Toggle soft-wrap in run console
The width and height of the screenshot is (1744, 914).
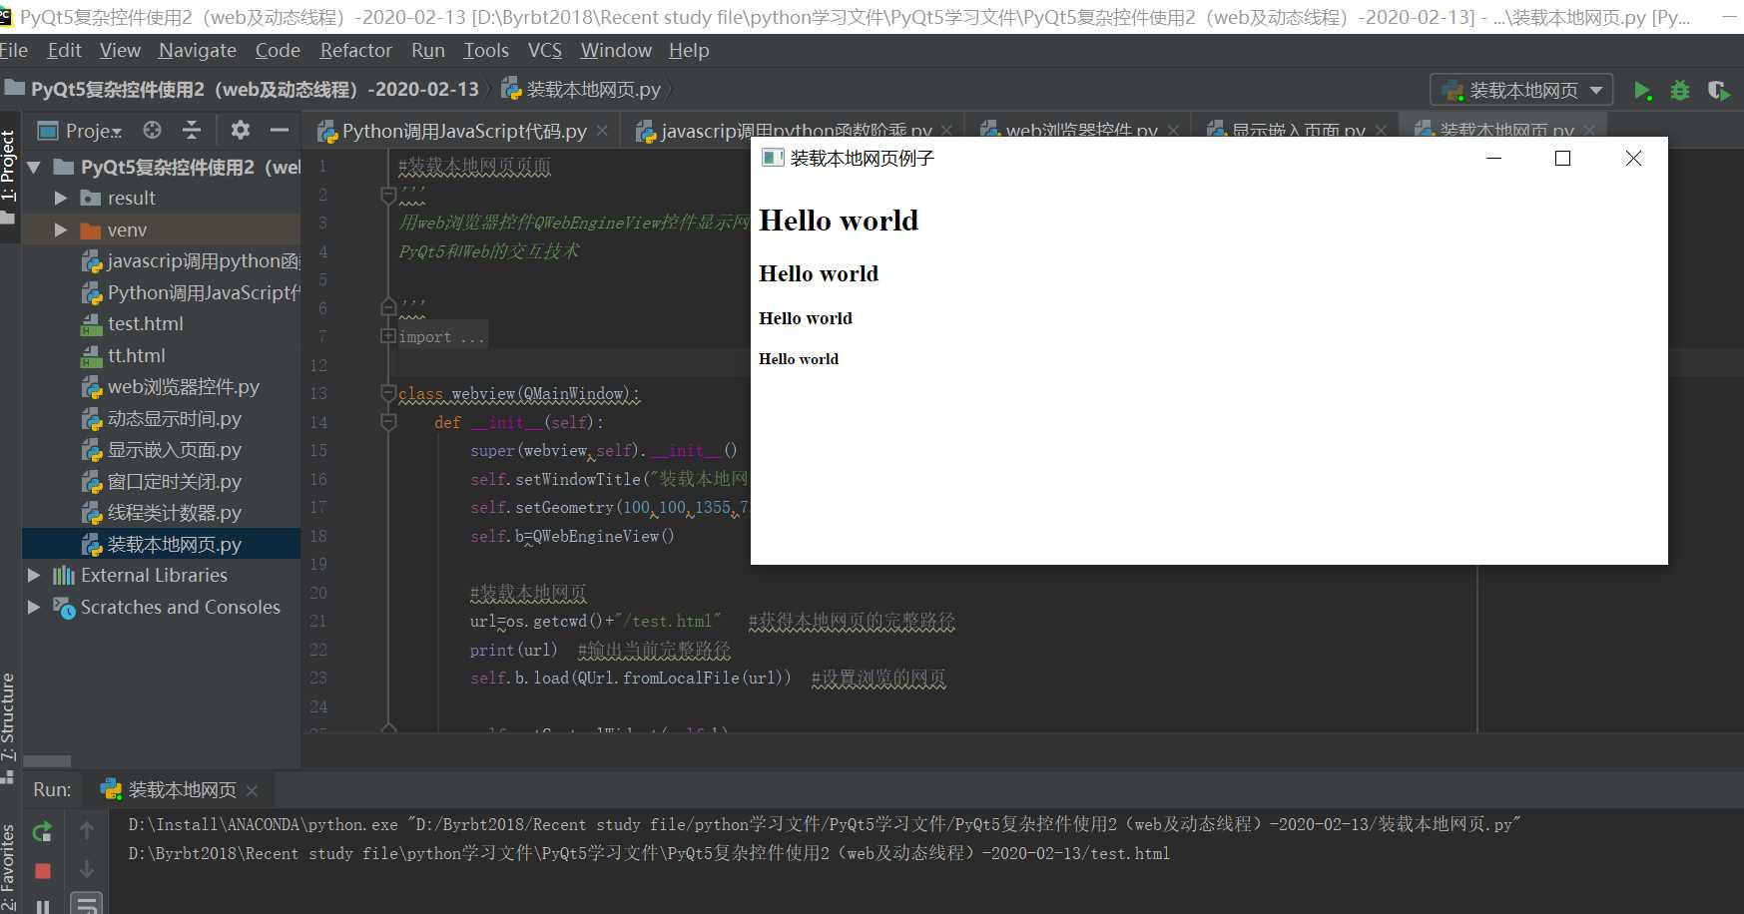click(x=87, y=904)
